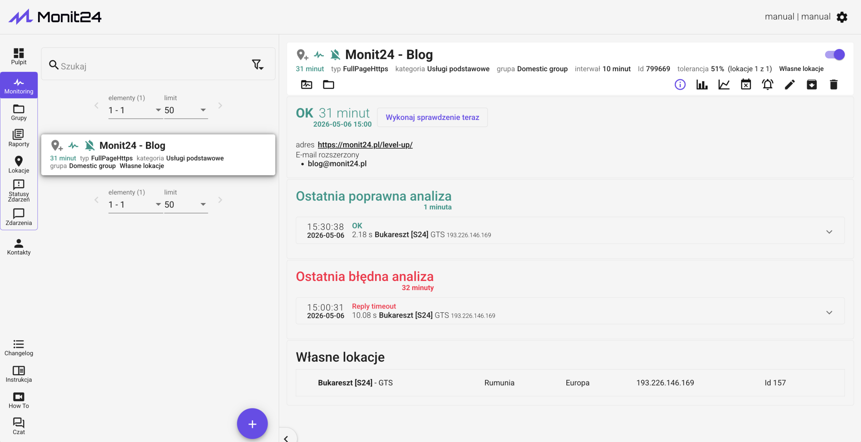Go to Grupy in the sidebar
This screenshot has width=861, height=442.
click(x=18, y=113)
